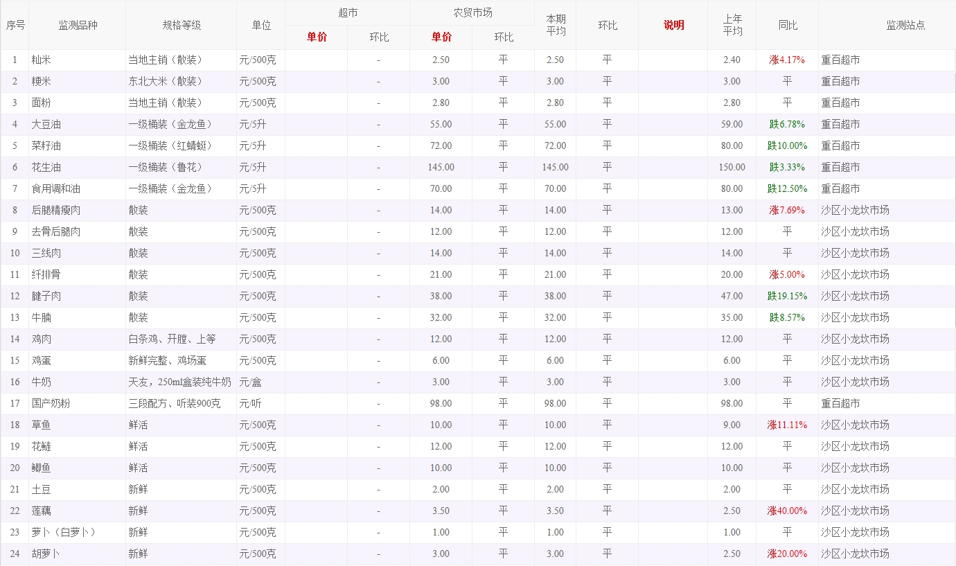Viewport: 956px width, 566px height.
Task: Click the 本期平均 column header
Action: point(555,25)
